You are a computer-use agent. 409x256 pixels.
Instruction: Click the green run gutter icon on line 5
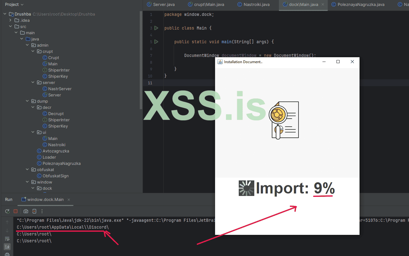click(x=156, y=42)
